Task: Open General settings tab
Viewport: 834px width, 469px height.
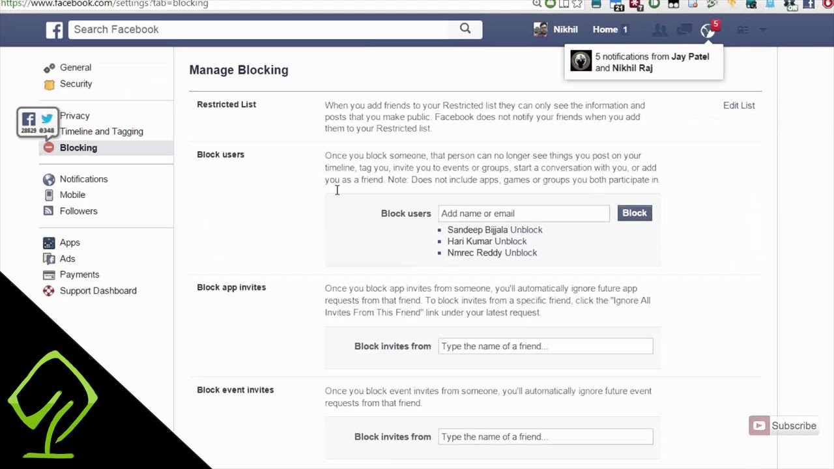Action: click(x=76, y=68)
